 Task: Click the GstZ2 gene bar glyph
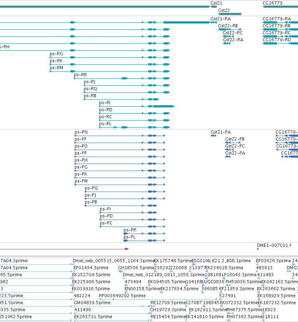[229, 14]
